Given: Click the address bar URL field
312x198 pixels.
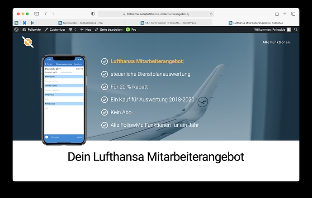Looking at the screenshot, I should [156, 14].
